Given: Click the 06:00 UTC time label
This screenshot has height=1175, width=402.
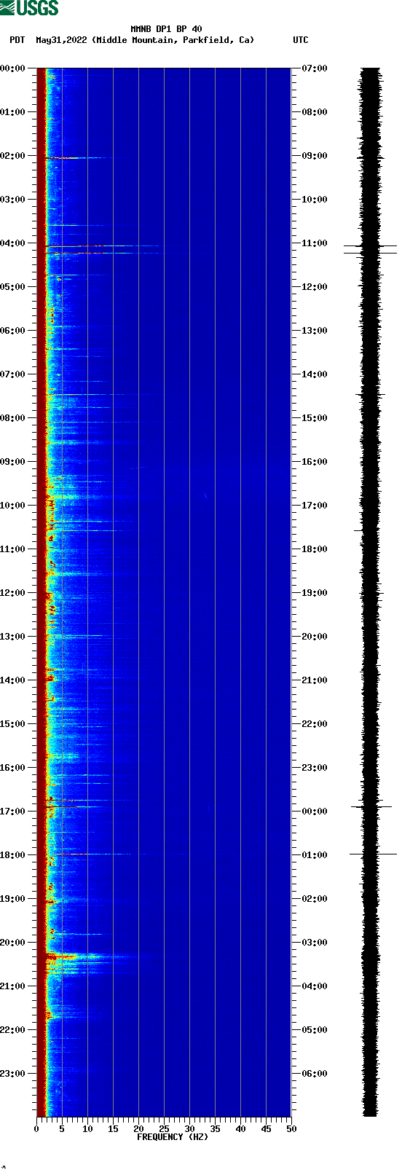Looking at the screenshot, I should (315, 1074).
